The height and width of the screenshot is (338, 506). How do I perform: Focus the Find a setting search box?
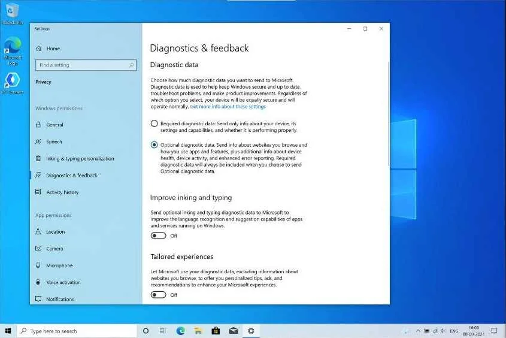[86, 65]
